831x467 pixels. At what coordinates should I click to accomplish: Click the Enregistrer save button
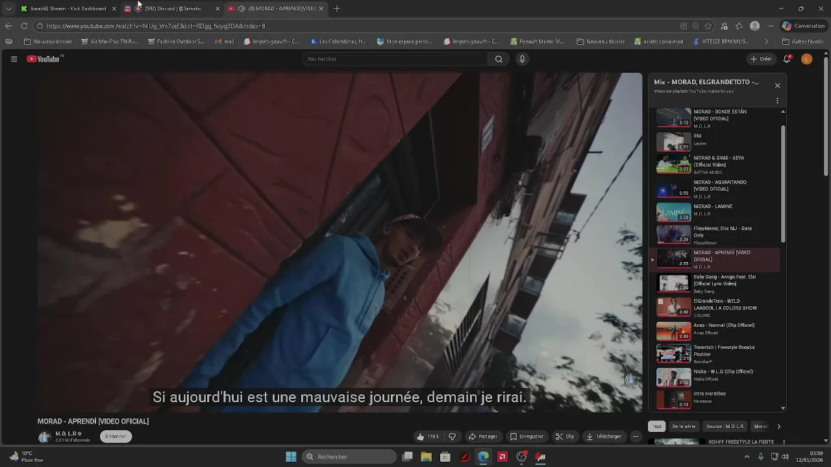point(527,437)
